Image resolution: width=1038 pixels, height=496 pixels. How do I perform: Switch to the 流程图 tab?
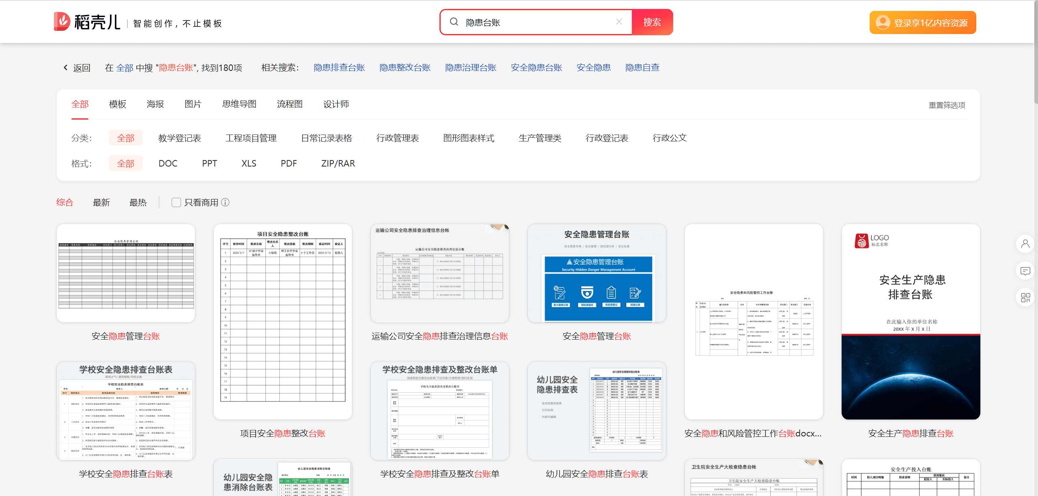(290, 104)
